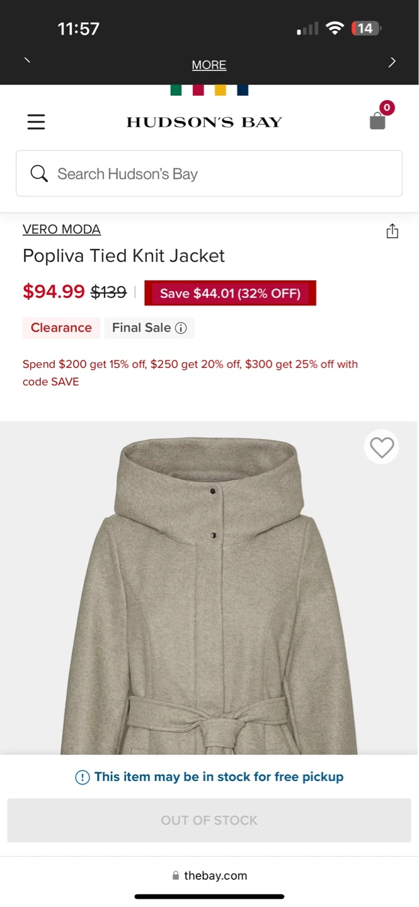This screenshot has height=907, width=419.
Task: Tap thebay.com address bar
Action: (209, 876)
